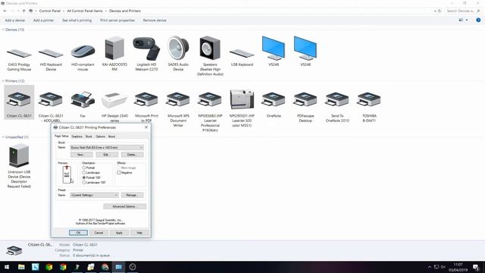
Task: Click the Edit stock button
Action: pyautogui.click(x=107, y=155)
